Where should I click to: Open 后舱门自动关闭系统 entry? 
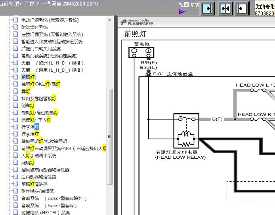click(41, 49)
